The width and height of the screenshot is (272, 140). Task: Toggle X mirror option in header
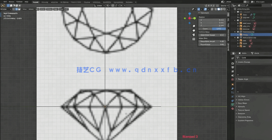point(209,6)
